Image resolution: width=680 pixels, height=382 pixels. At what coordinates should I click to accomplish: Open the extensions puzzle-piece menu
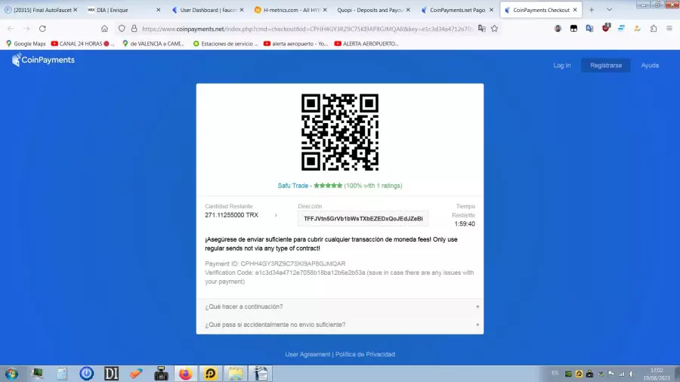coord(654,29)
